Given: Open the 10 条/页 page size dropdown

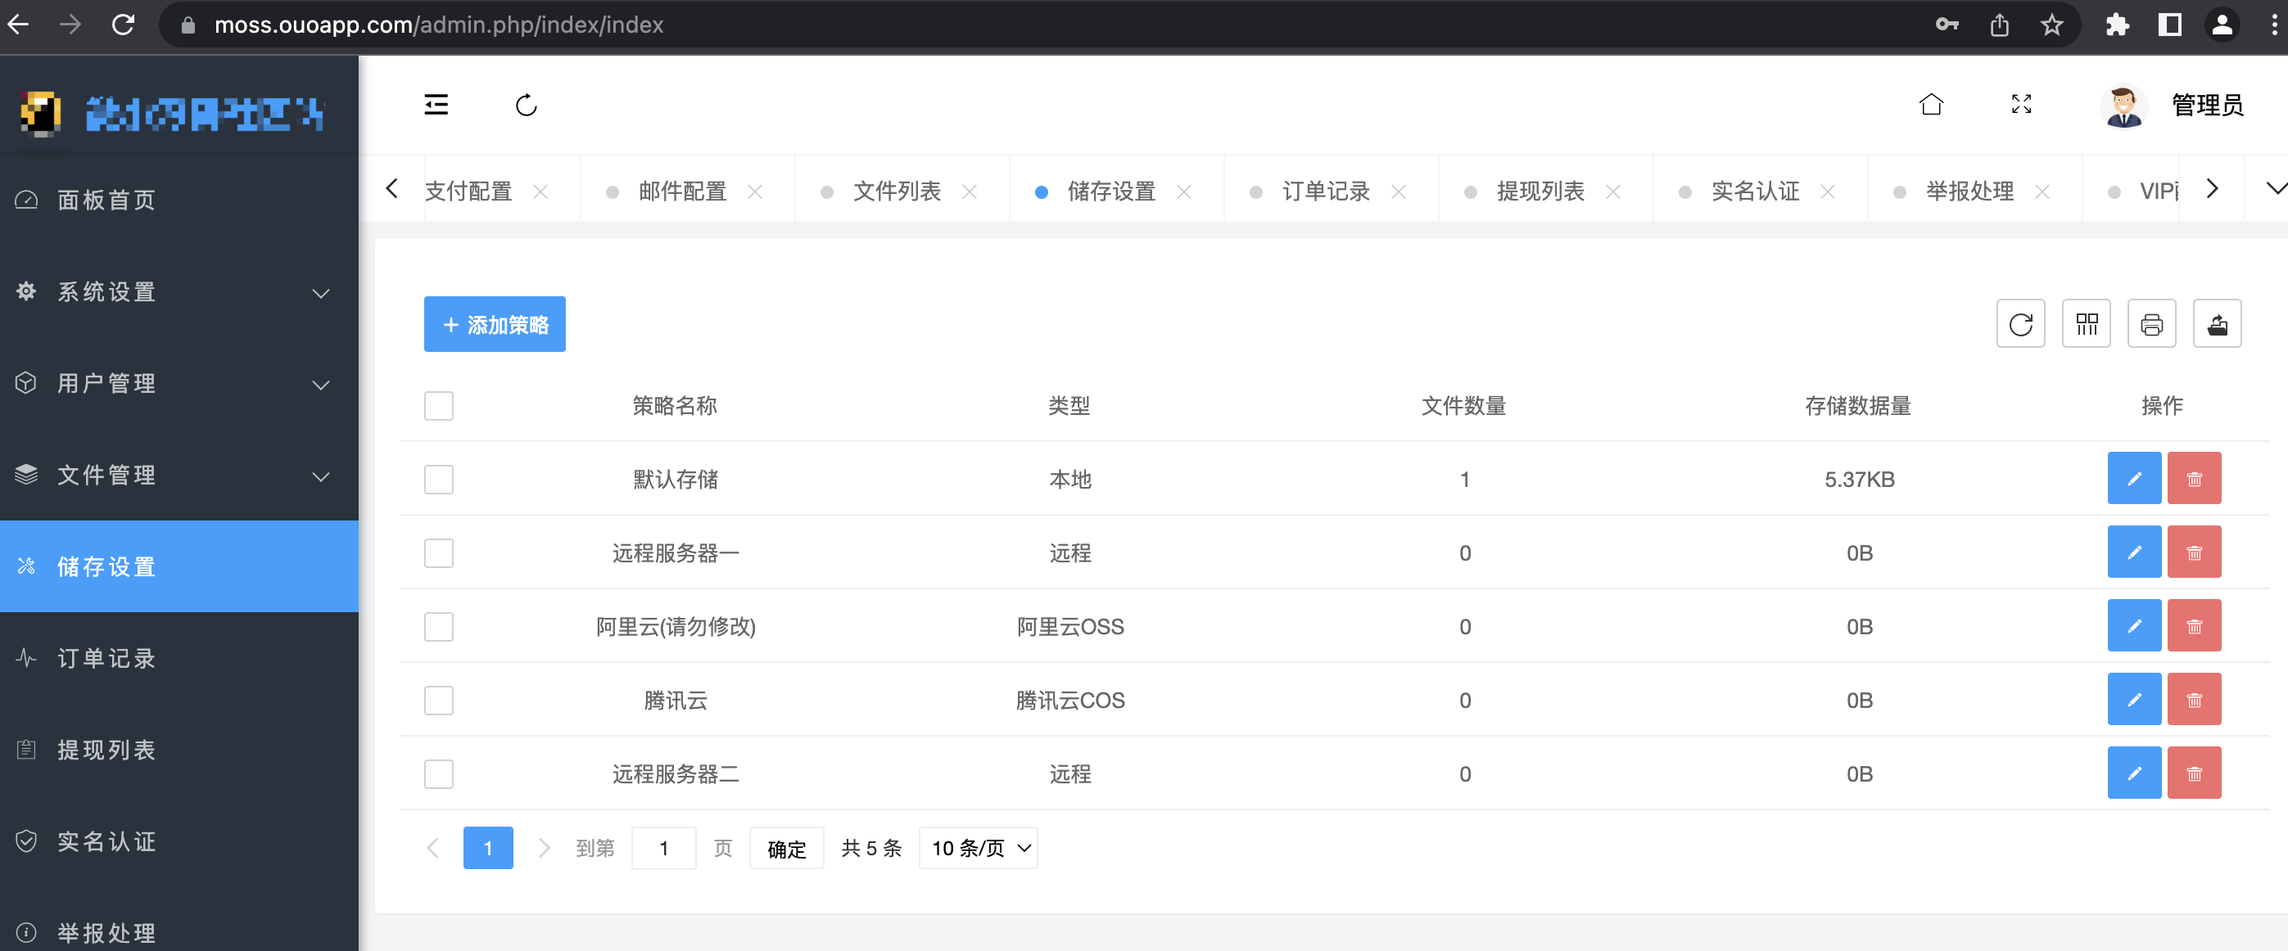Looking at the screenshot, I should tap(978, 848).
